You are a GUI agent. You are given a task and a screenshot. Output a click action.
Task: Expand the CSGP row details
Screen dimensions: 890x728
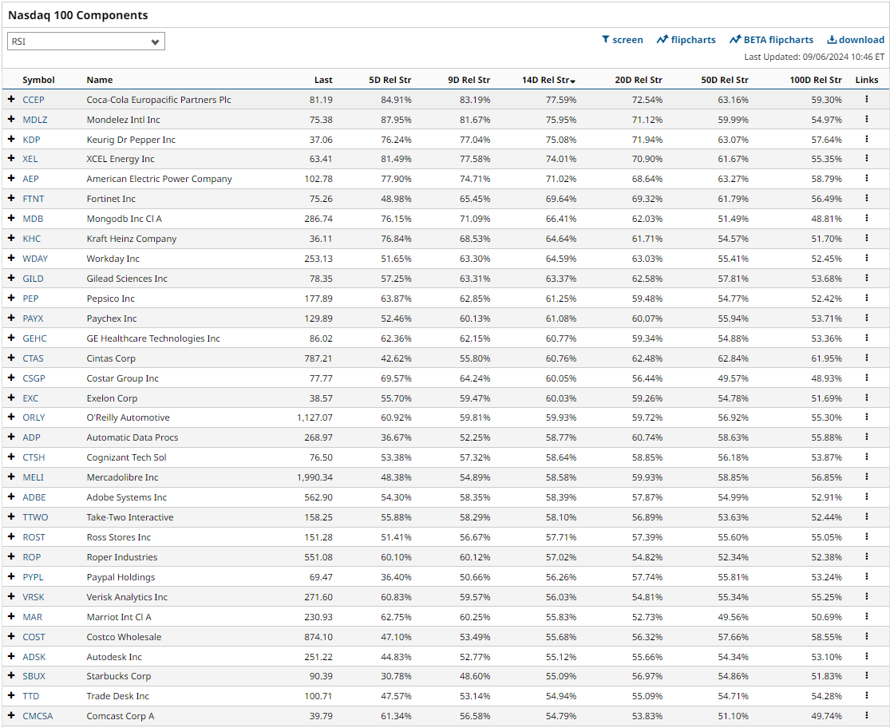click(11, 378)
